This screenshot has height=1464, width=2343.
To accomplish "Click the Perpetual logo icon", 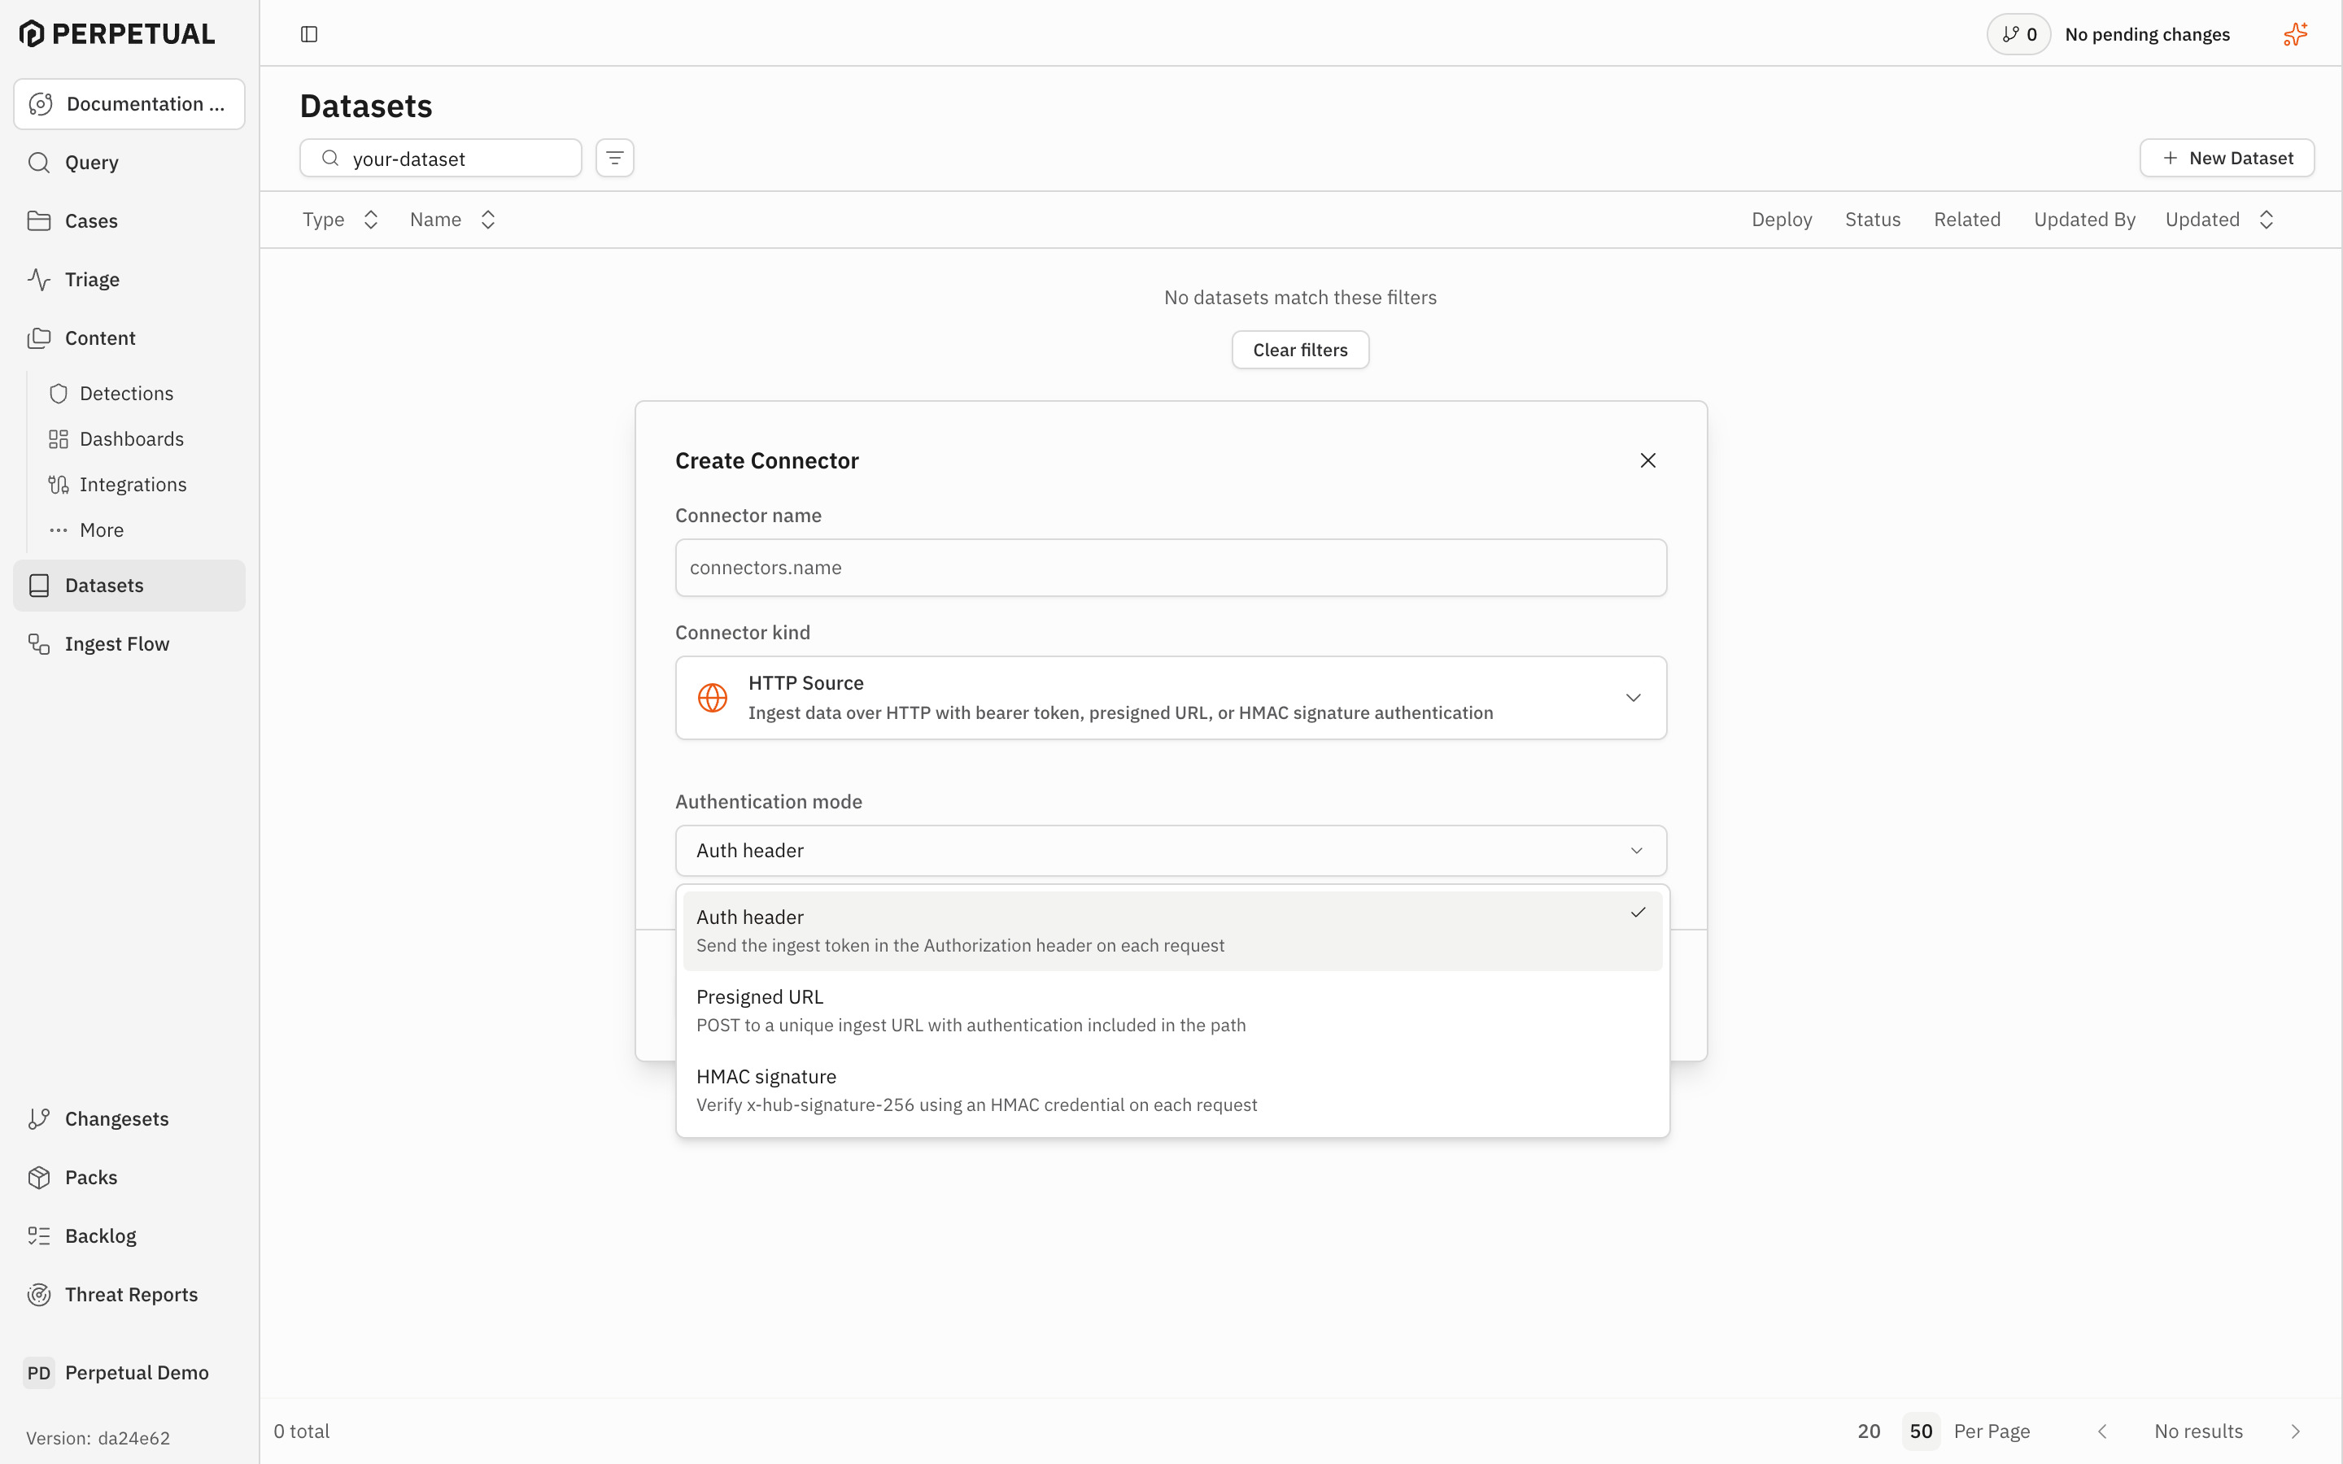I will [x=32, y=34].
